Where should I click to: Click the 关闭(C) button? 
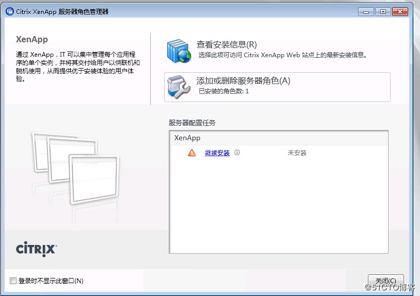(386, 281)
